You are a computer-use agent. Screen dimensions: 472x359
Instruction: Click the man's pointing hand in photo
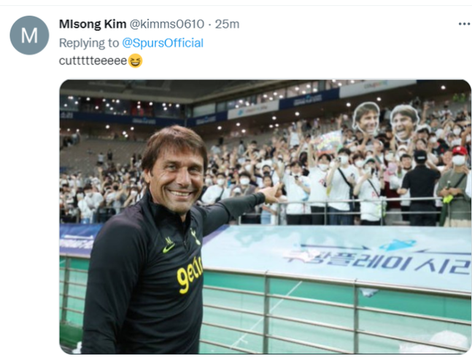pos(272,192)
